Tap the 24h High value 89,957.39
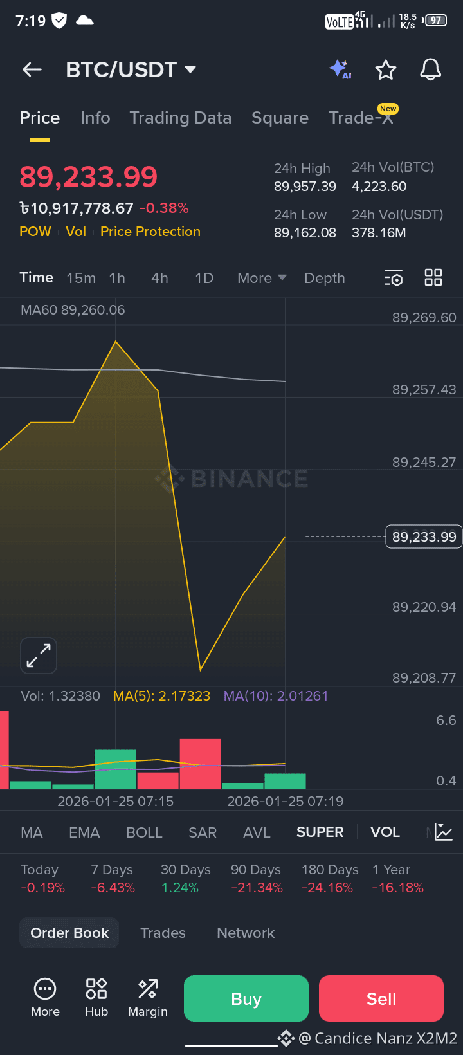This screenshot has width=463, height=1055. pos(305,187)
